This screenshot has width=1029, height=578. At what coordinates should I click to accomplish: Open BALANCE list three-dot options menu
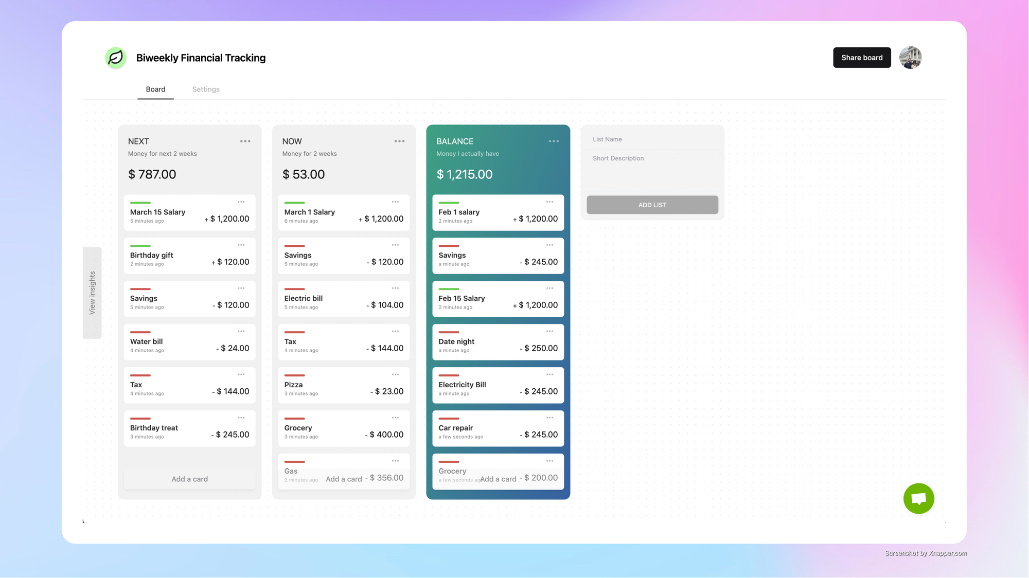pos(554,141)
